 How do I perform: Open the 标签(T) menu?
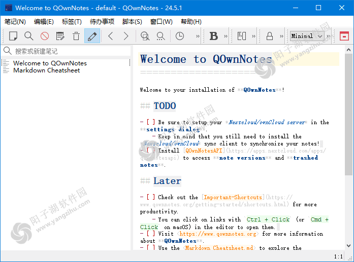point(72,22)
